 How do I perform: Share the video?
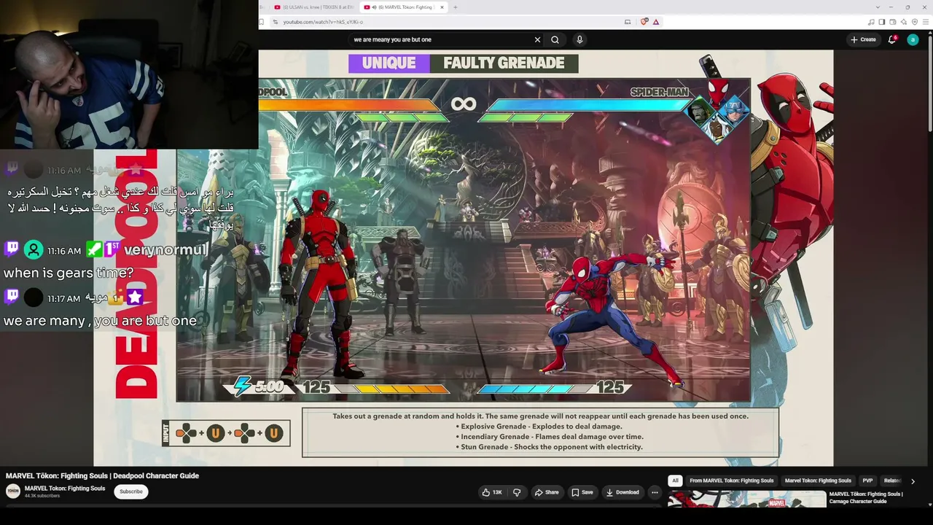coord(547,492)
